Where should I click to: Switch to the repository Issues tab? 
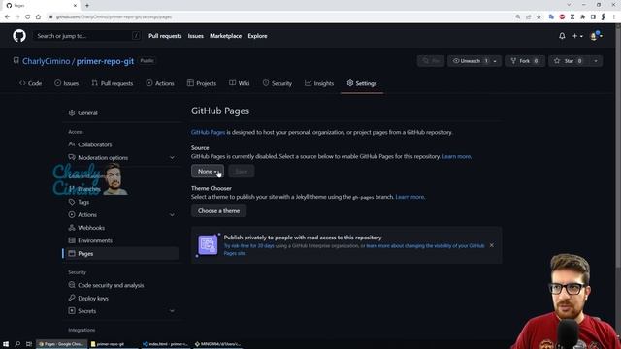67,83
